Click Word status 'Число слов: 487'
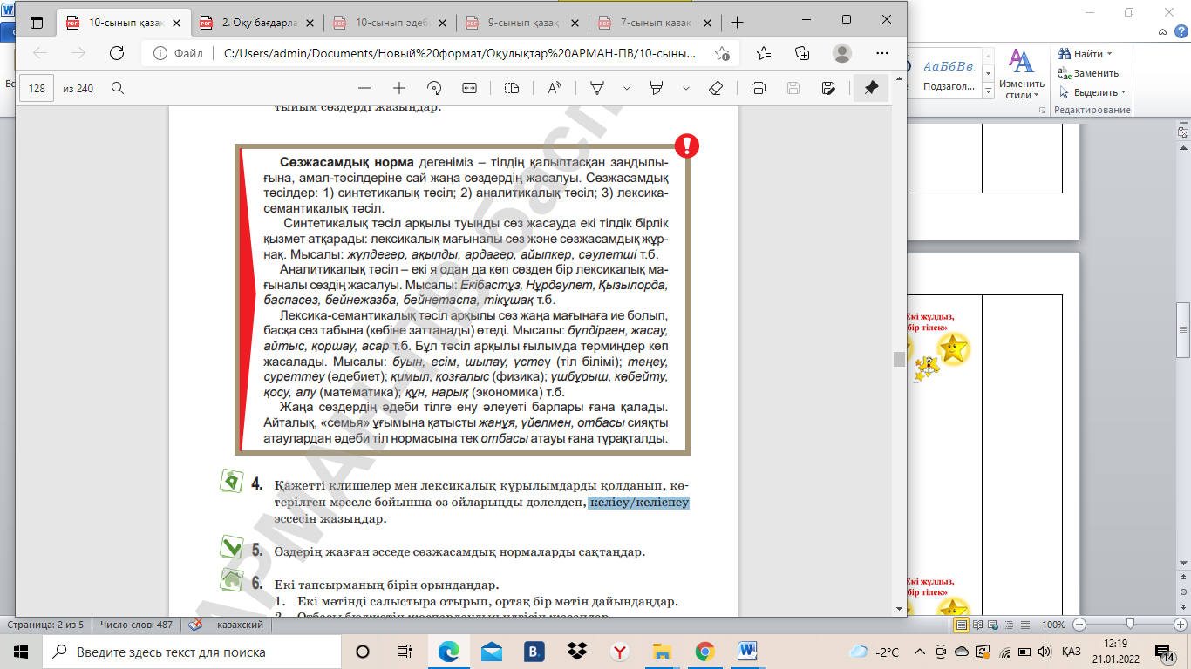The image size is (1191, 669). point(136,625)
